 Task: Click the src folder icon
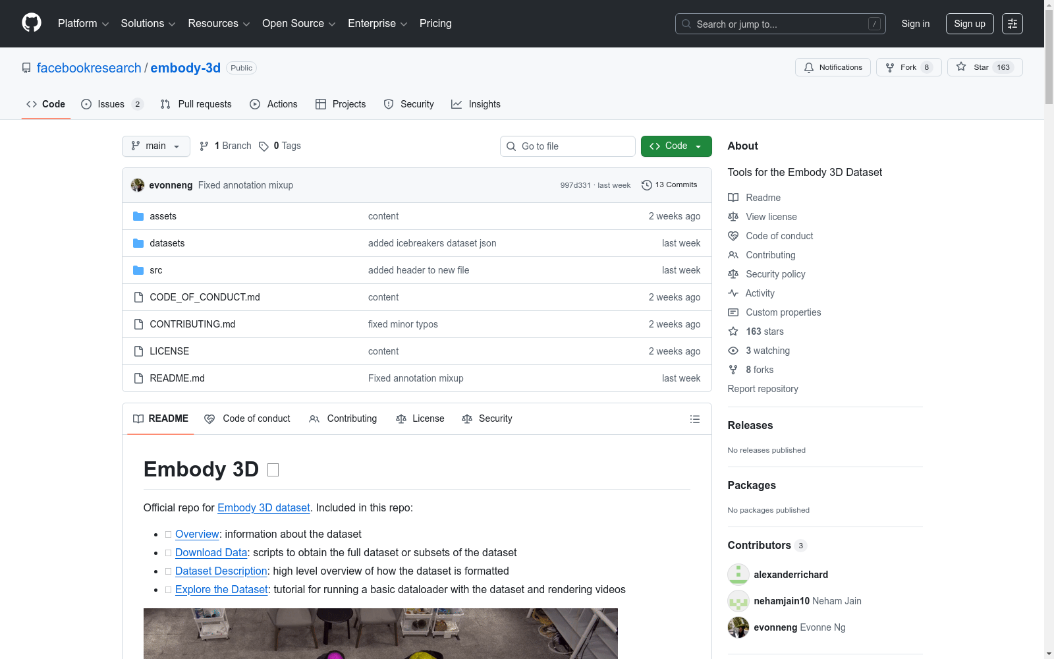pyautogui.click(x=138, y=270)
